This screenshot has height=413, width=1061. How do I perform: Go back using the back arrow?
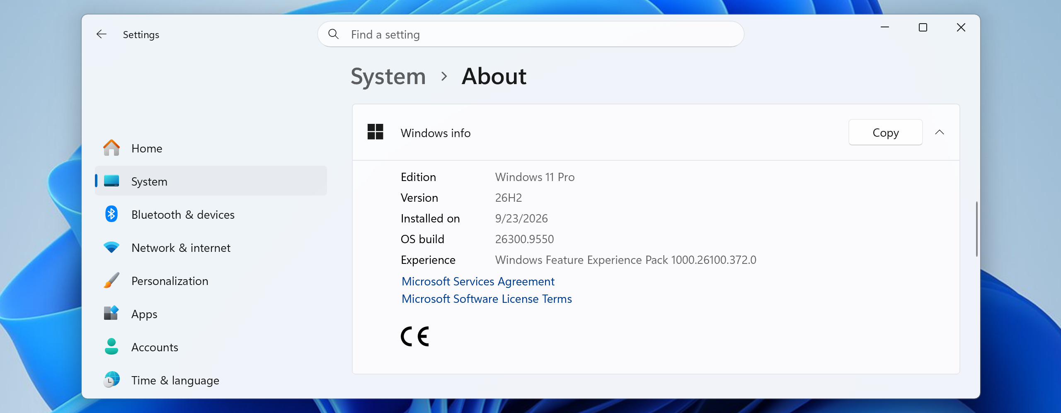point(102,34)
